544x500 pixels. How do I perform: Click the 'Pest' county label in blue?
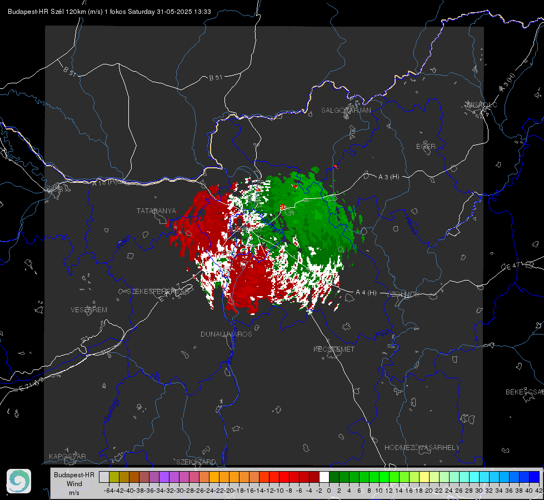[382, 334]
